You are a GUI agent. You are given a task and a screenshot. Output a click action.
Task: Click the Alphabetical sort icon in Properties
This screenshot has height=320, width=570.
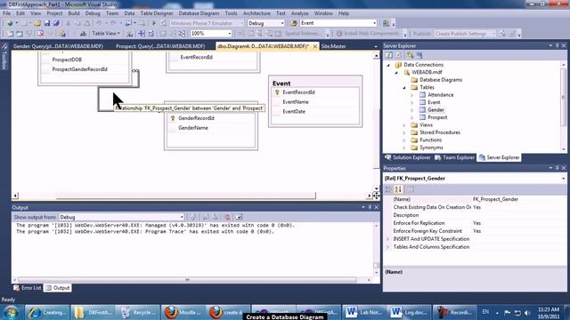click(398, 189)
